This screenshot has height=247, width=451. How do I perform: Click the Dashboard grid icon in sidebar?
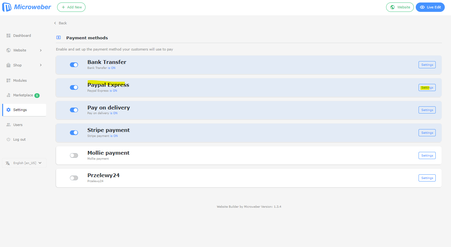8,36
